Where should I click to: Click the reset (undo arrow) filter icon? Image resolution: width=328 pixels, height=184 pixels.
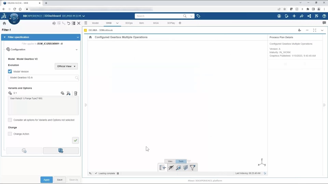[x=69, y=23]
